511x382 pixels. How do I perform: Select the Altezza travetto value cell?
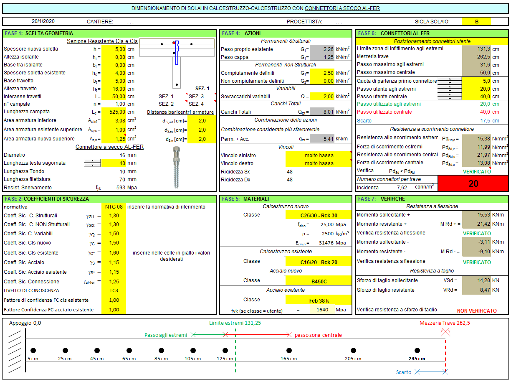coord(114,89)
